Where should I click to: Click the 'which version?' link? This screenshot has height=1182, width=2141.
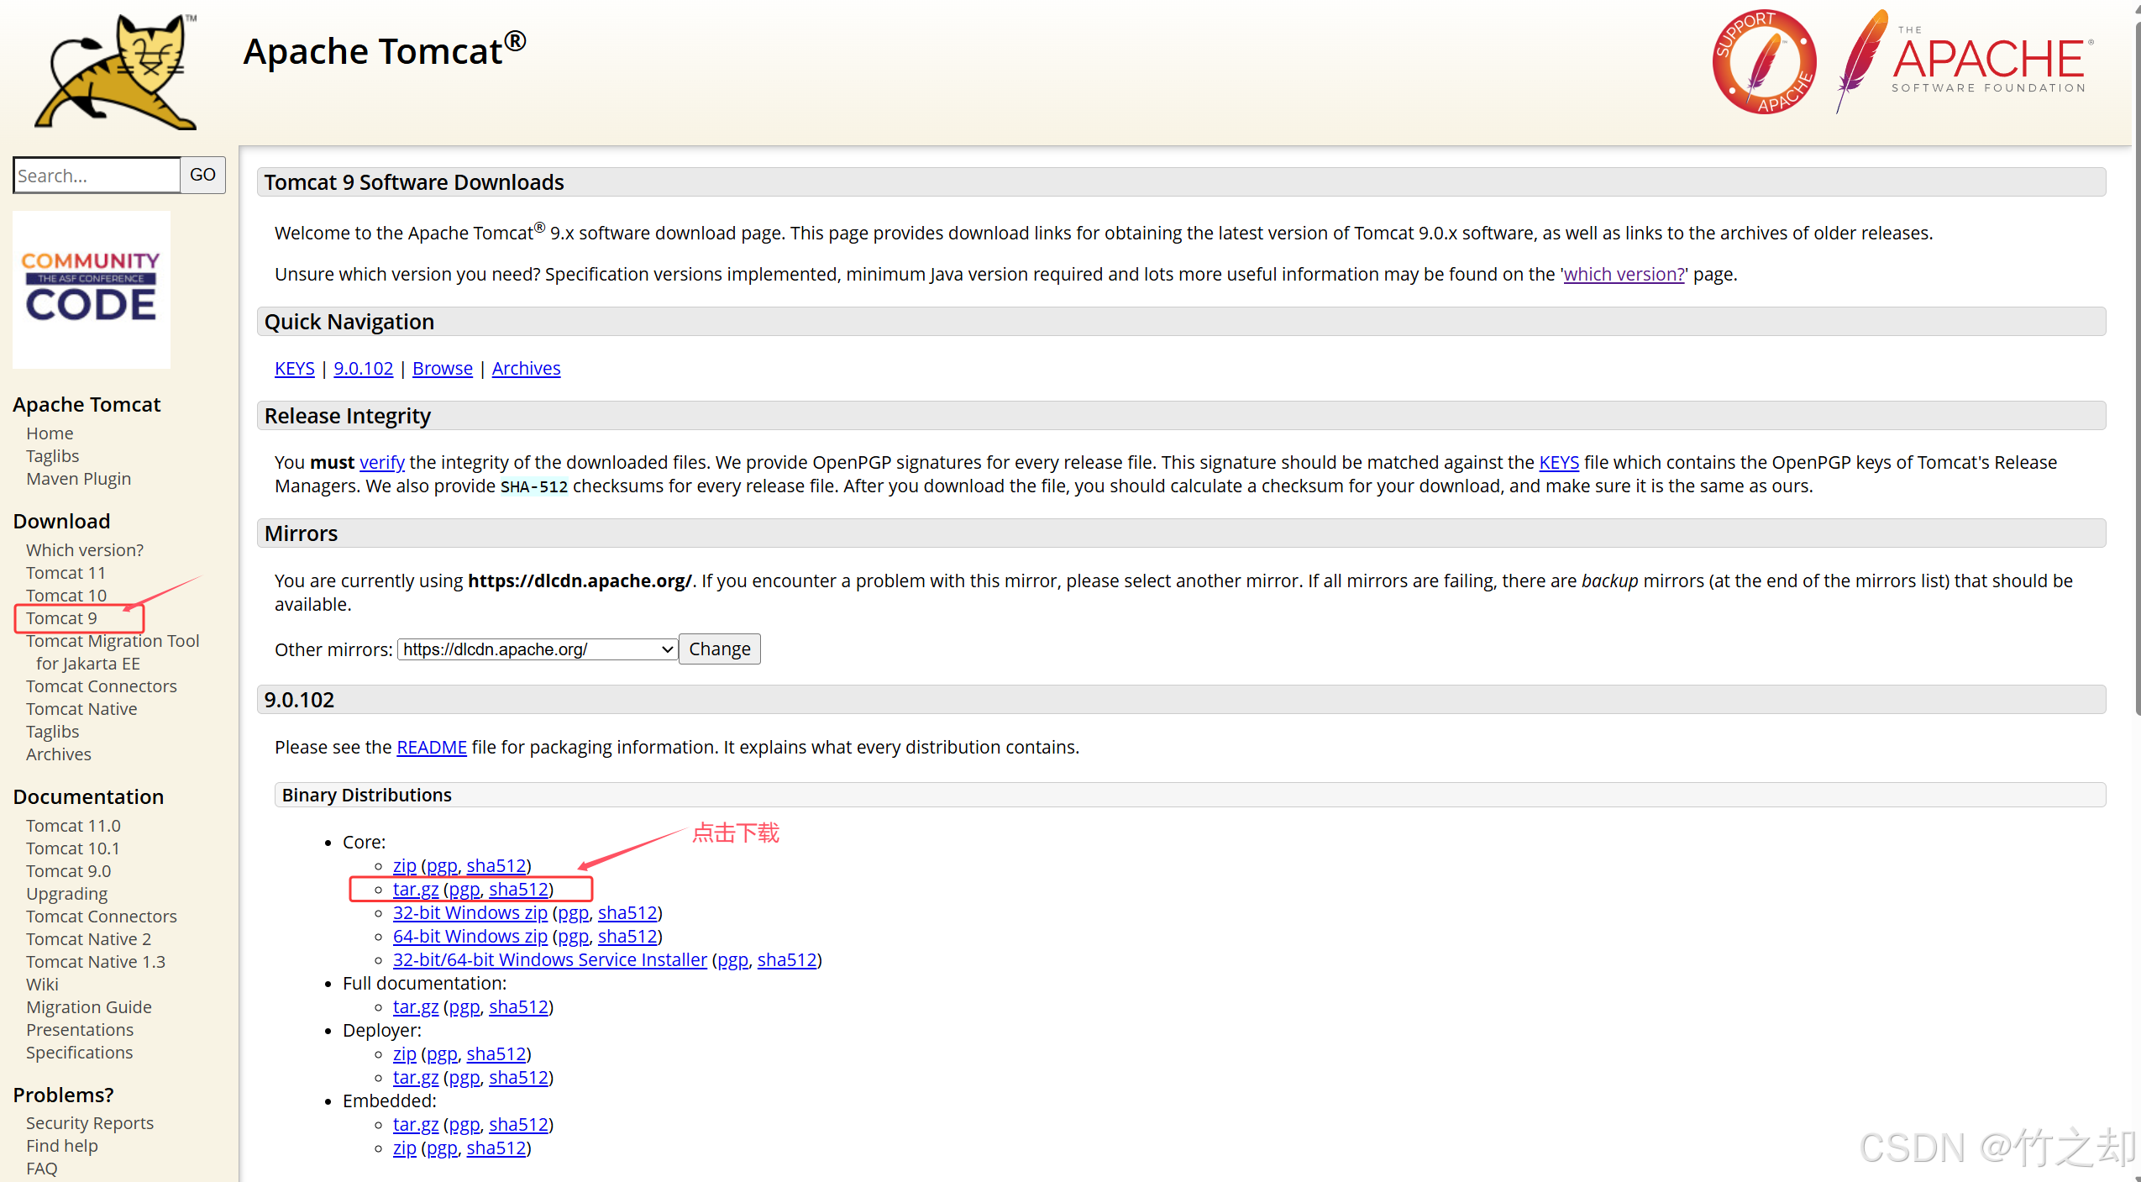(1624, 274)
